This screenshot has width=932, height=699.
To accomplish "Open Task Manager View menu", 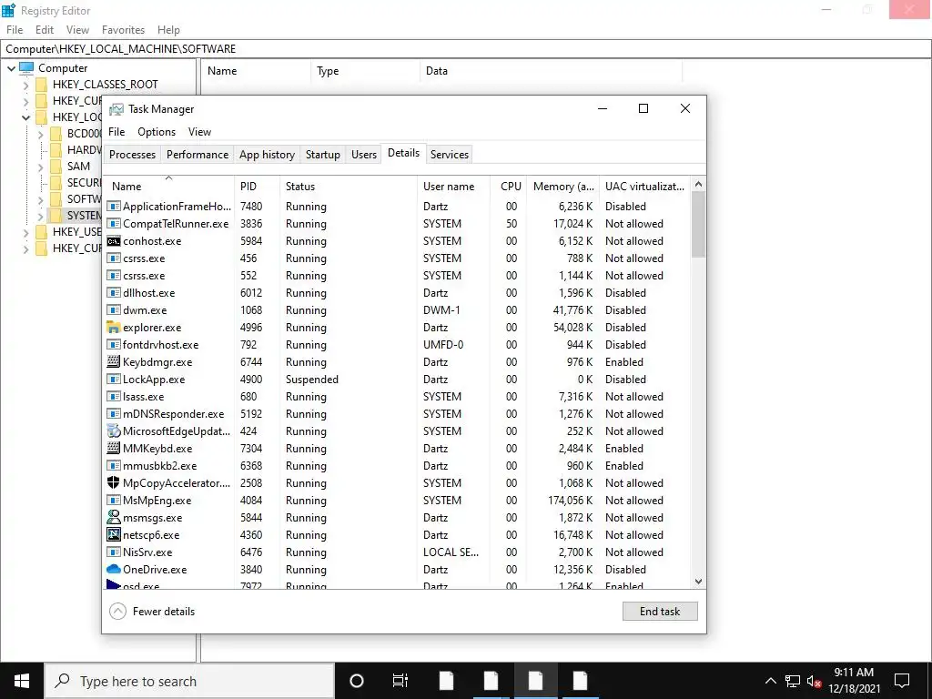I will tap(199, 132).
